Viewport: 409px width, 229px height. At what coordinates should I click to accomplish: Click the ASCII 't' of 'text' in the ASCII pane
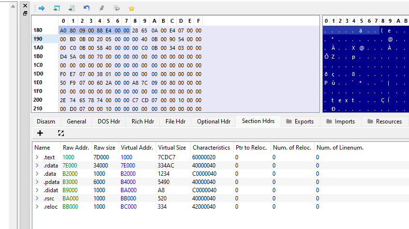pos(333,100)
